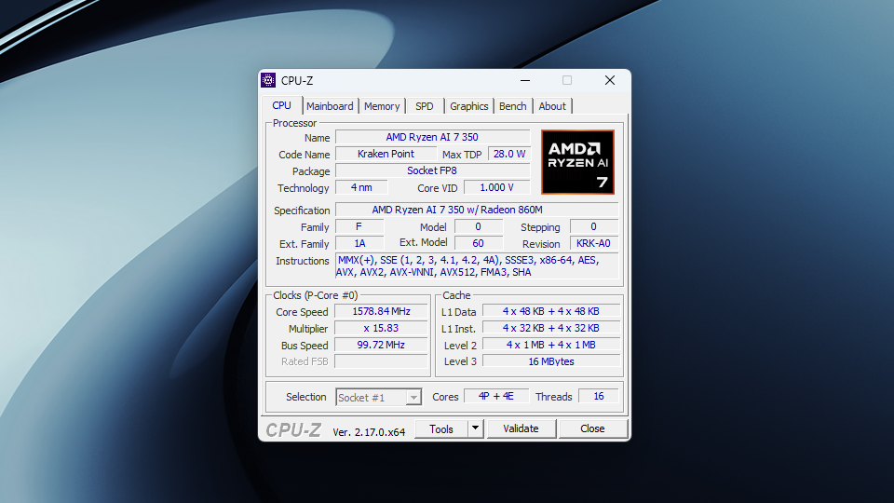The height and width of the screenshot is (503, 894).
Task: Open the Bench tab
Action: 512,106
